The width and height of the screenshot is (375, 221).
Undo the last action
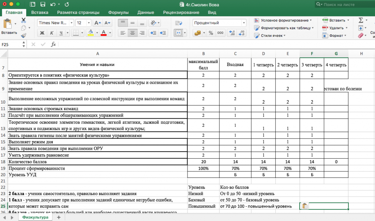pyautogui.click(x=53, y=4)
